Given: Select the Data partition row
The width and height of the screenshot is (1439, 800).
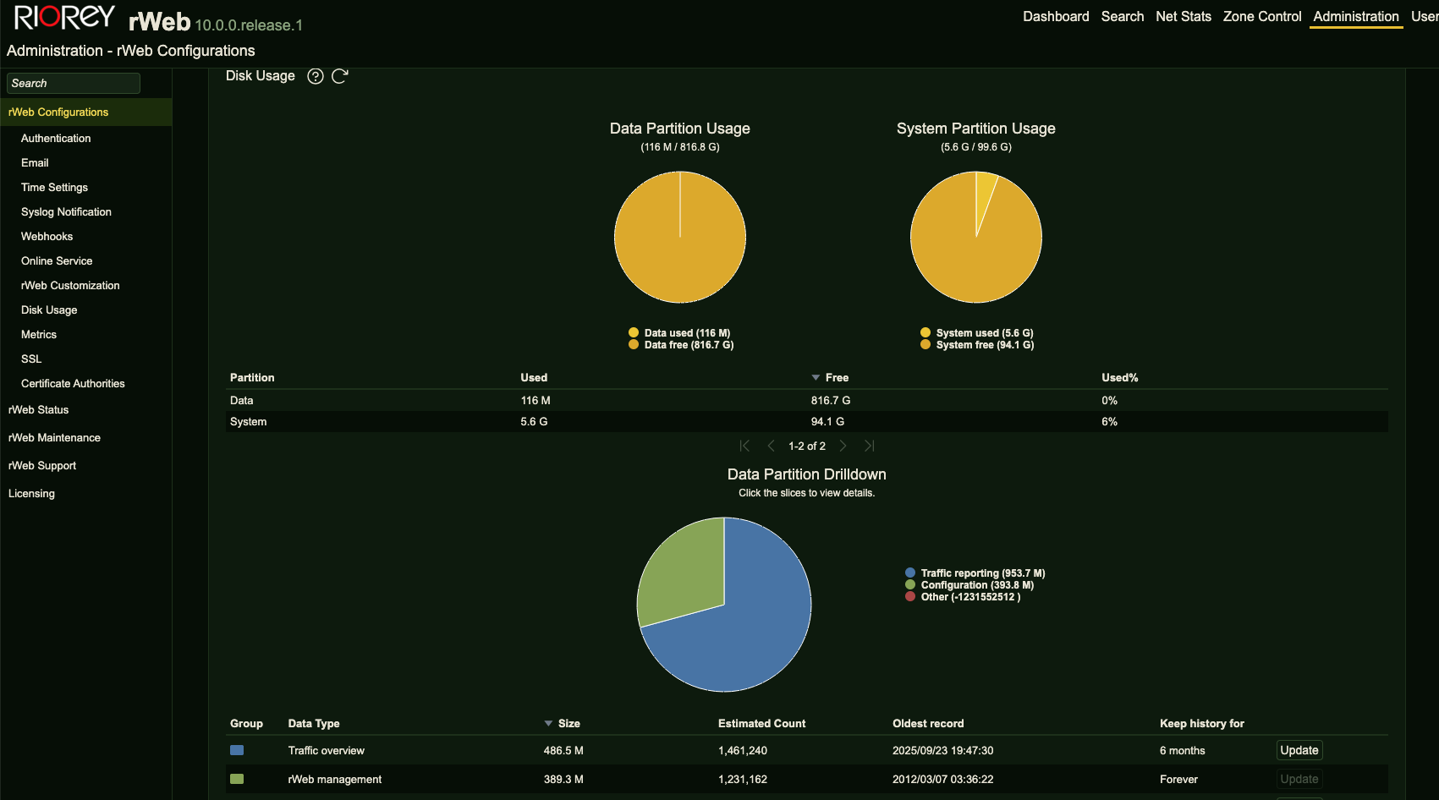Looking at the screenshot, I should (806, 400).
